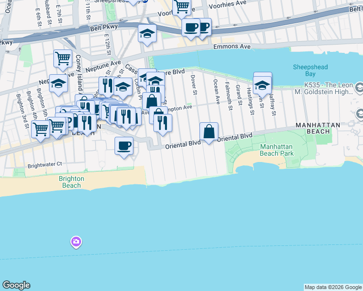The image size is (363, 291).
Task: Select the shopping cart marker beside Coney Island Ave label
Action: point(63,60)
